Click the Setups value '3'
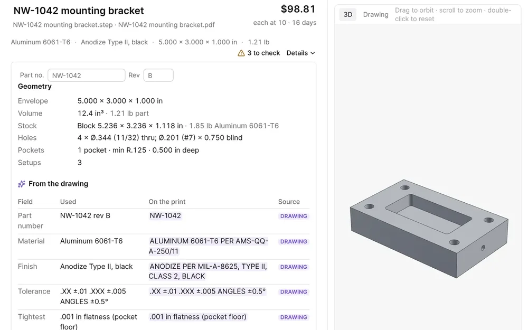Image resolution: width=528 pixels, height=330 pixels. click(80, 163)
